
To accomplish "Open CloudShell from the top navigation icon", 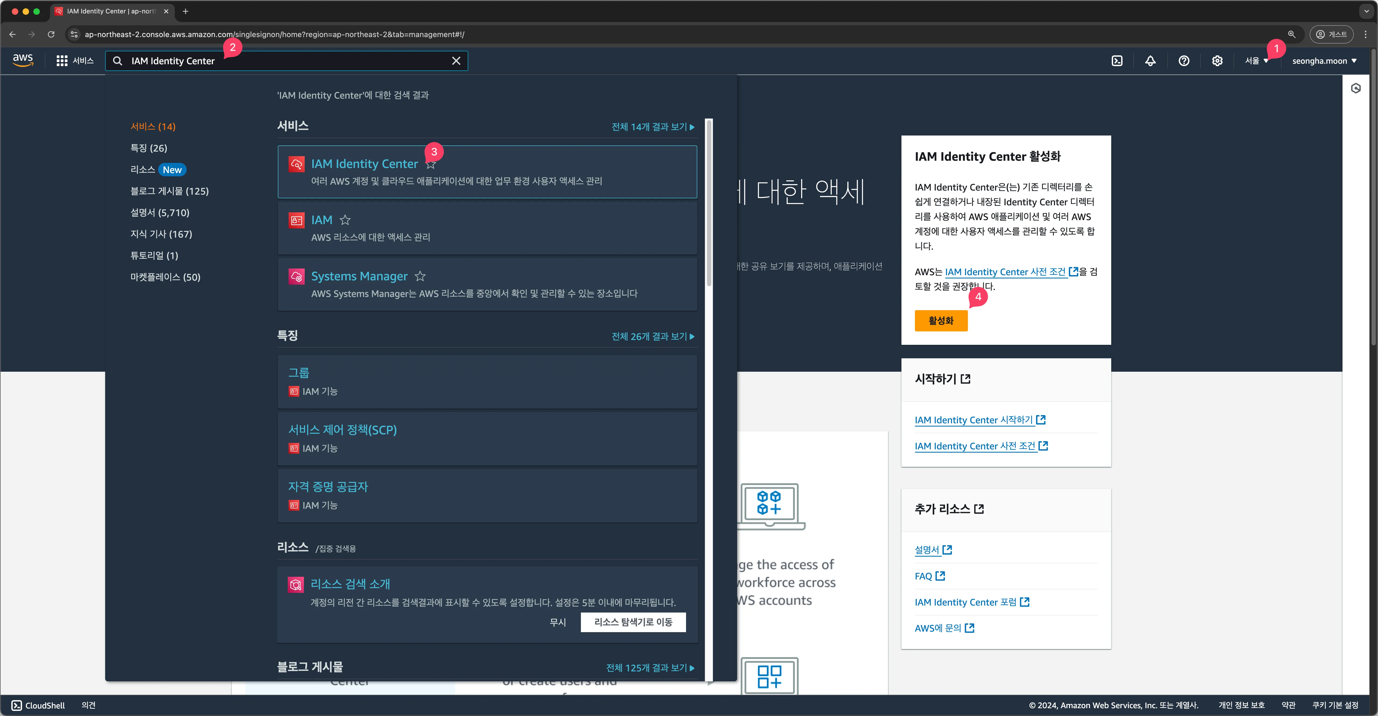I will [x=1117, y=61].
